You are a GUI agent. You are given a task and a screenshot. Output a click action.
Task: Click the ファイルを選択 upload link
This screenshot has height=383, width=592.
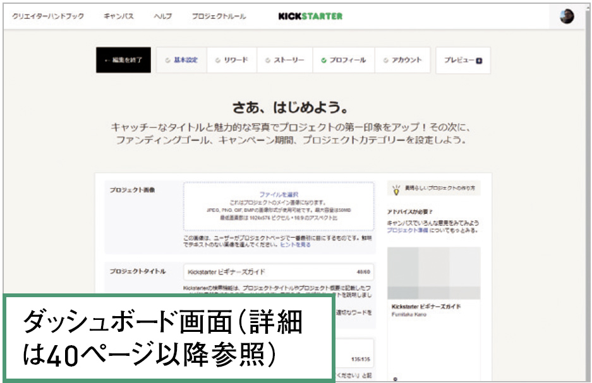pos(279,194)
